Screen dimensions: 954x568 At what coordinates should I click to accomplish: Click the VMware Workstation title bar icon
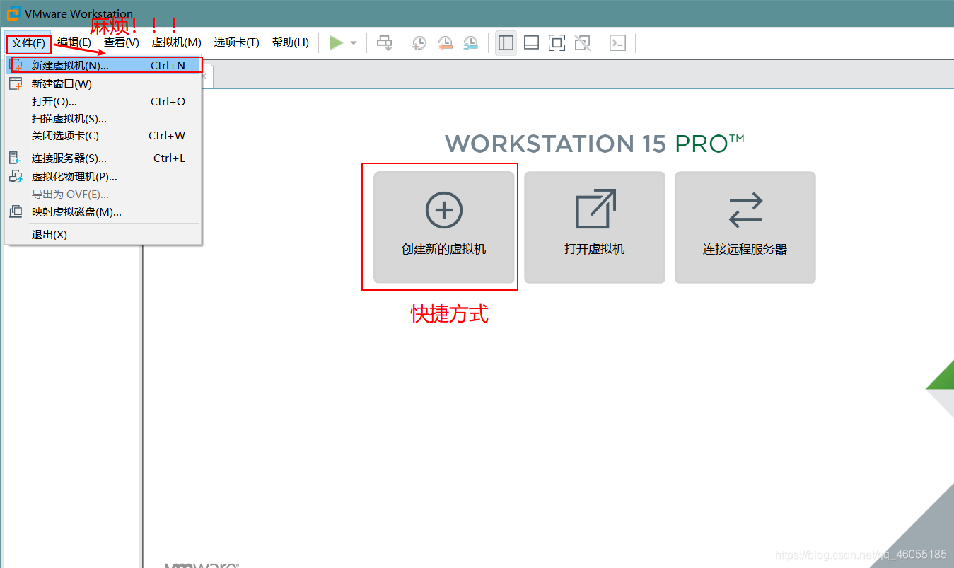pyautogui.click(x=13, y=13)
